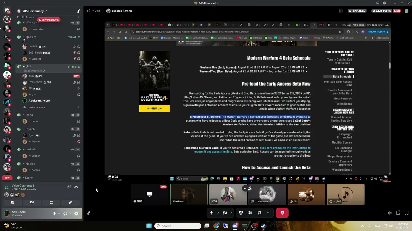The image size is (412, 231).
Task: Stop watching stream with red button
Action: (x=282, y=213)
